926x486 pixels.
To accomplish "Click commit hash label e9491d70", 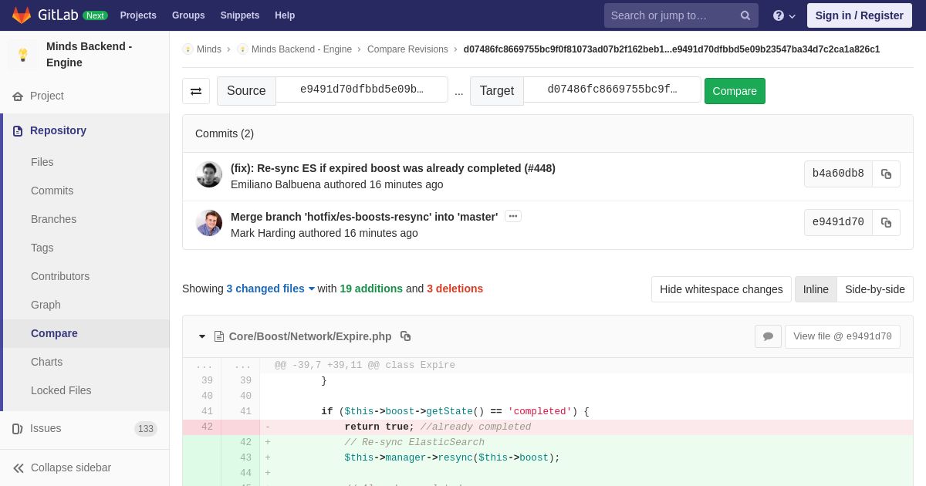I will 838,223.
